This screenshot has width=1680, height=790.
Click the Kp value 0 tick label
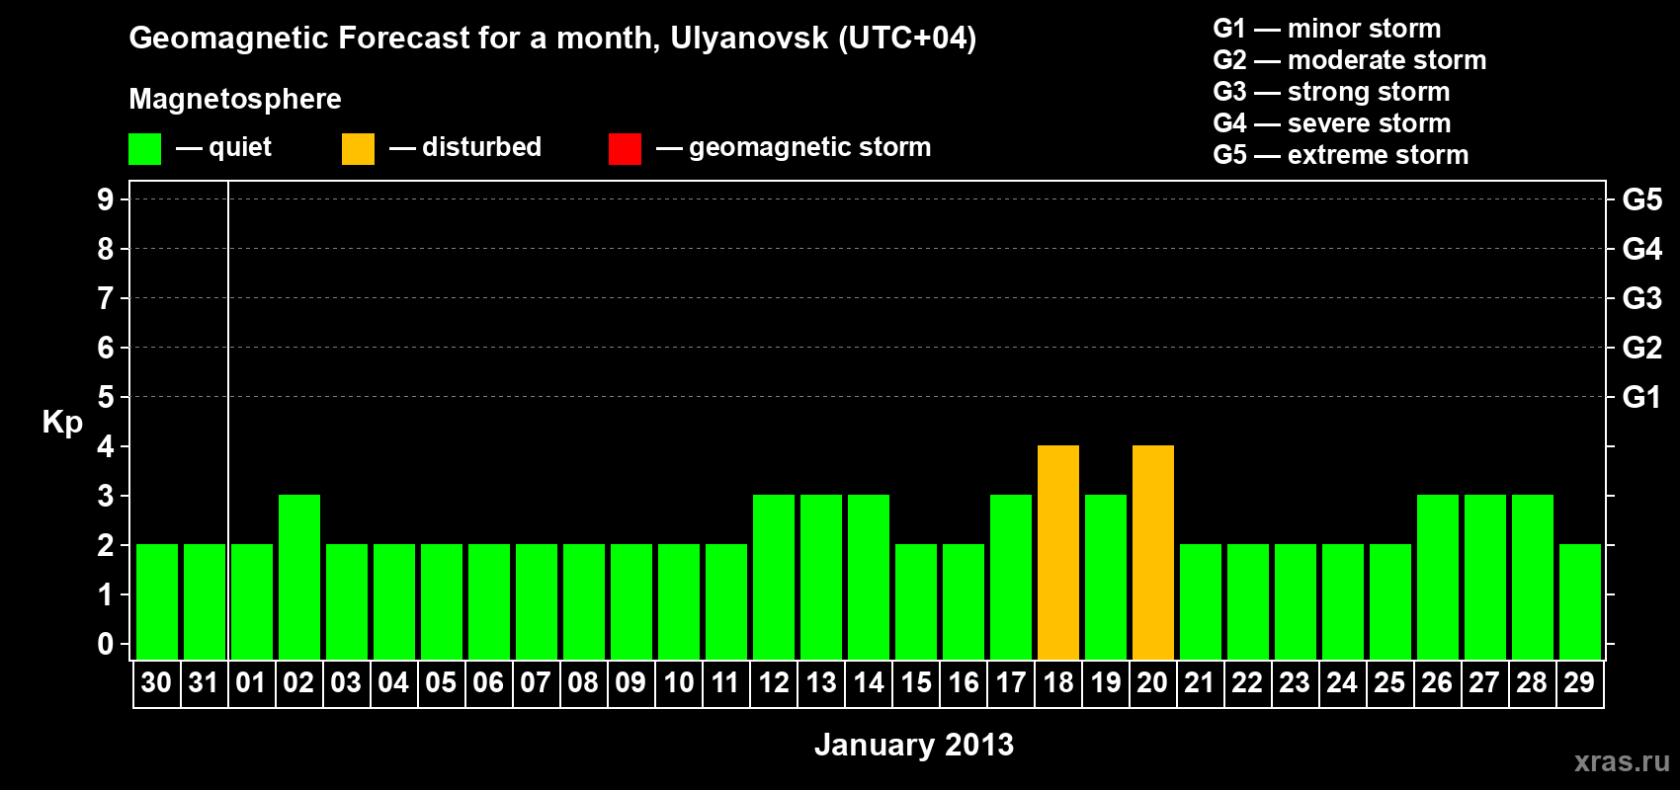(x=106, y=644)
